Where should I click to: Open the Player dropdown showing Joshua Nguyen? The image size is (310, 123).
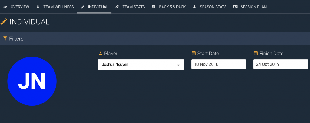[x=141, y=64]
